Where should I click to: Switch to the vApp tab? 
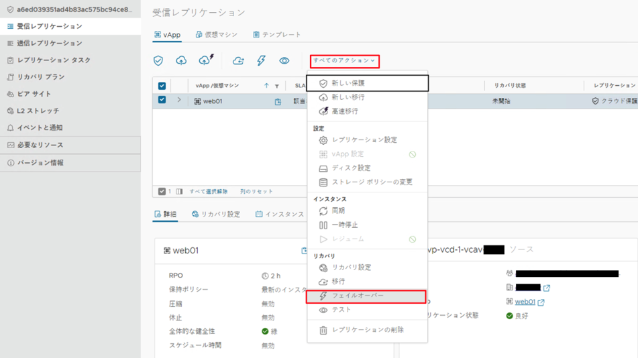167,35
